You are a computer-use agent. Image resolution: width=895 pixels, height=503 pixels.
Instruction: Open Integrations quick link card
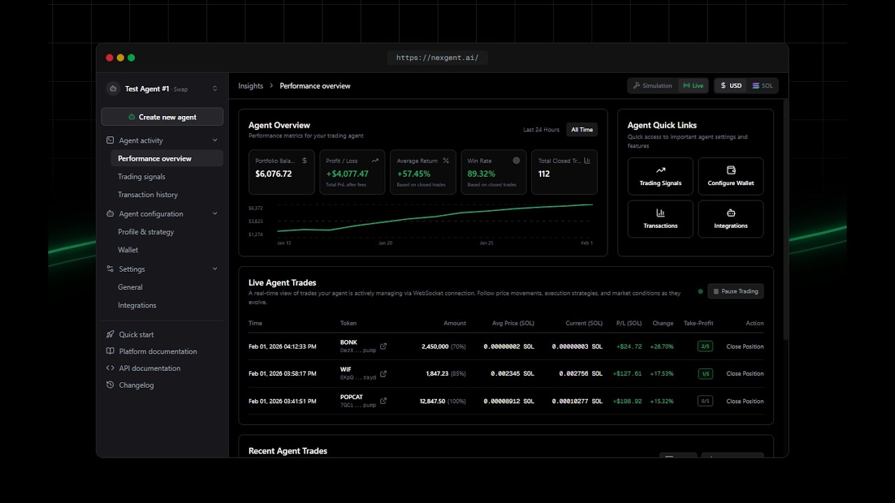pyautogui.click(x=731, y=219)
